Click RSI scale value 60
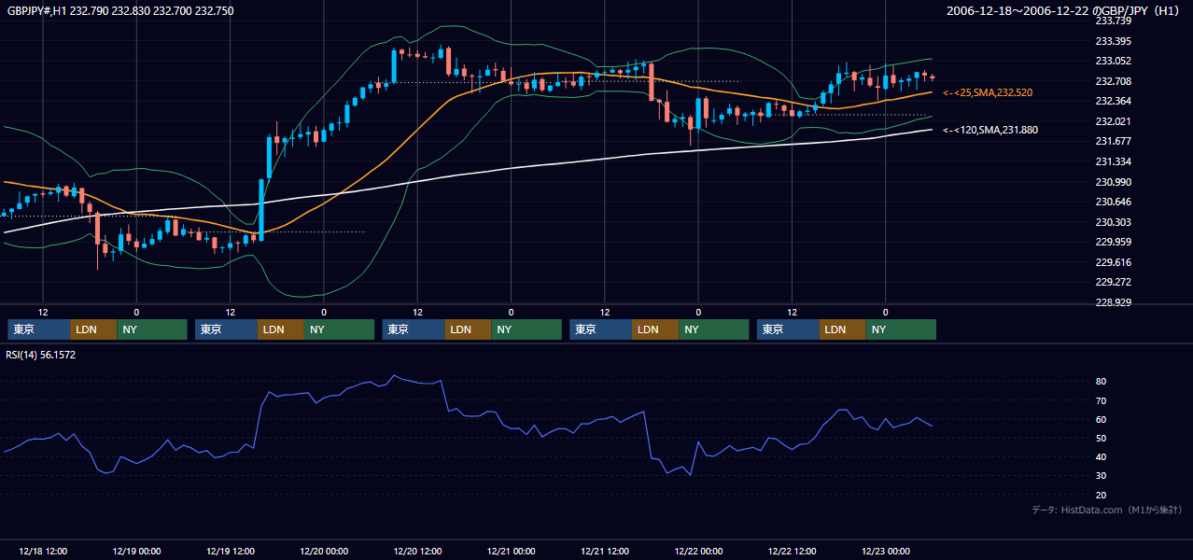The height and width of the screenshot is (560, 1193). click(1102, 419)
